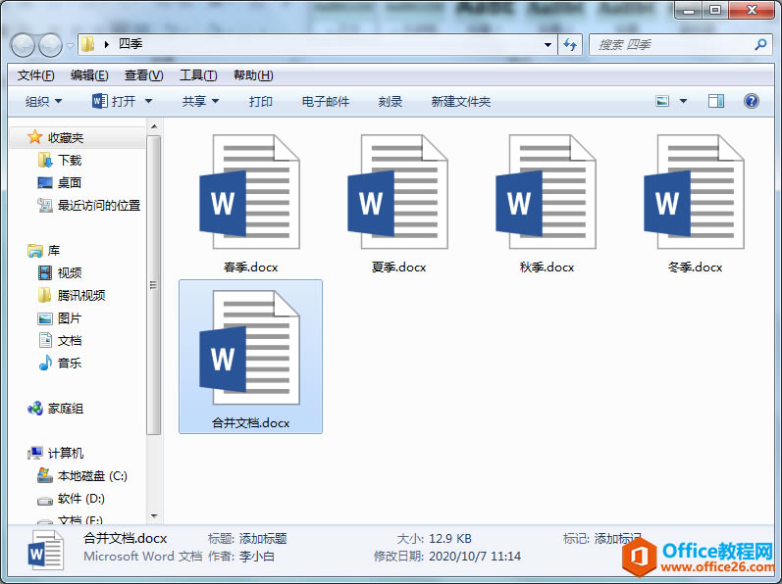
Task: Click the sidebar scrollbar up arrow
Action: point(154,126)
